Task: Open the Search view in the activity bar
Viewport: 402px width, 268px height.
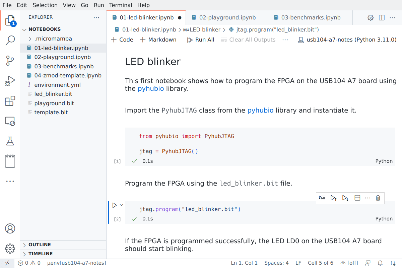Action: (10, 40)
